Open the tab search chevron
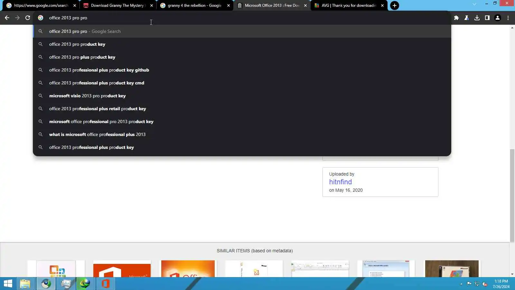Viewport: 515px width, 290px height. (474, 4)
